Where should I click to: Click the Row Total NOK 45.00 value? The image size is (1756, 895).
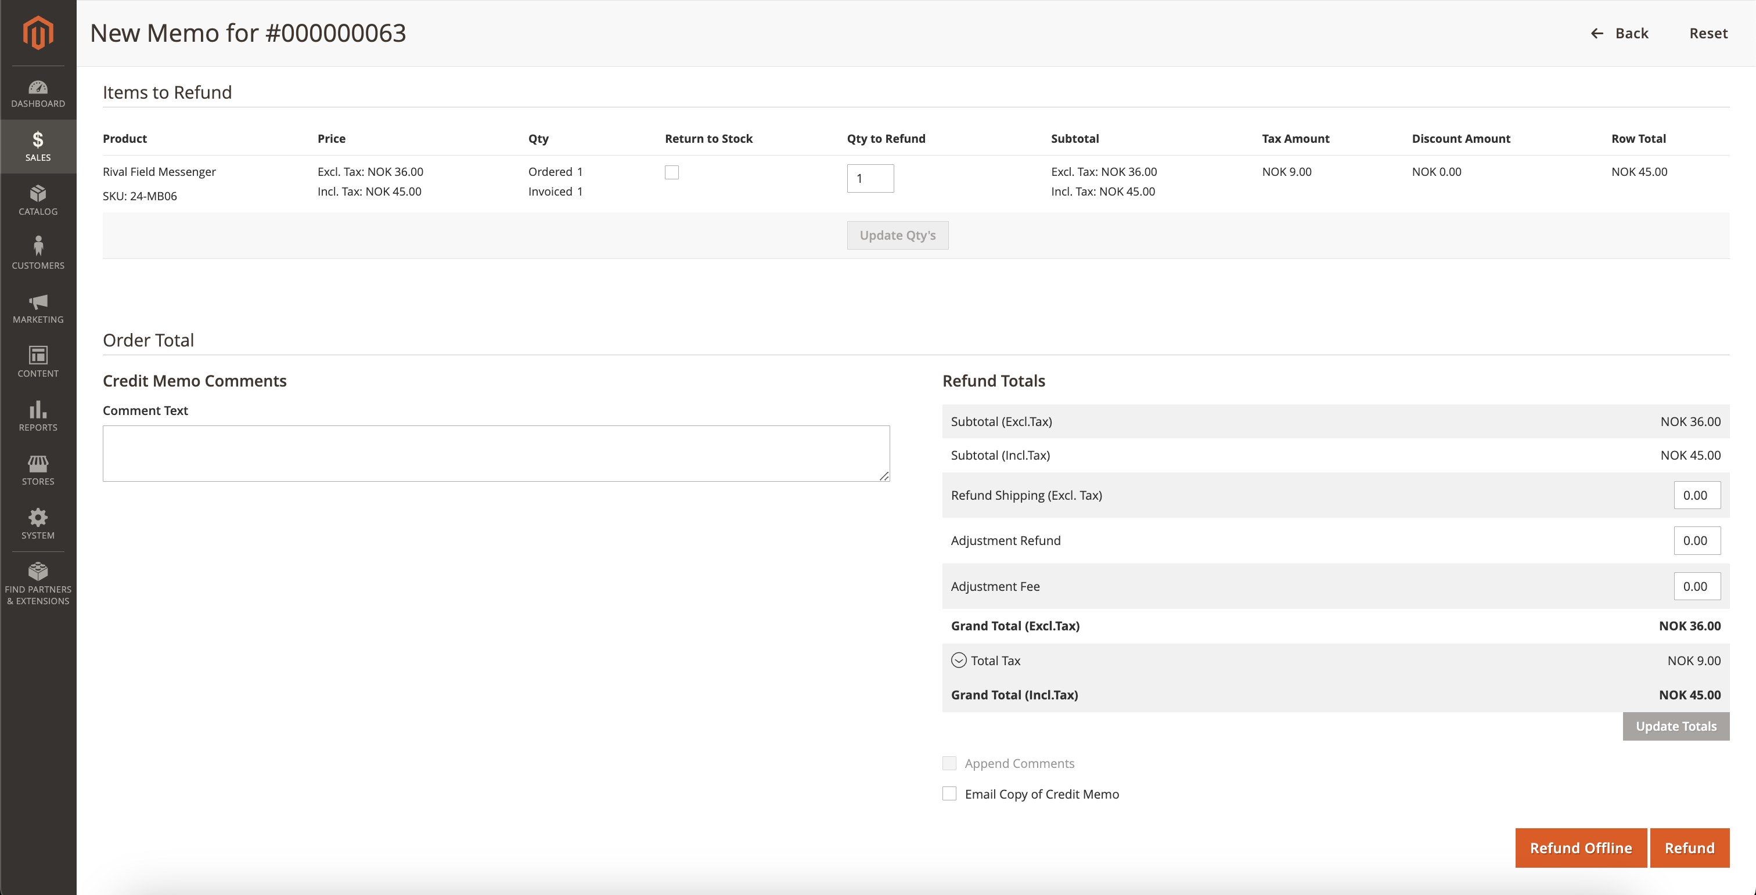click(x=1639, y=172)
